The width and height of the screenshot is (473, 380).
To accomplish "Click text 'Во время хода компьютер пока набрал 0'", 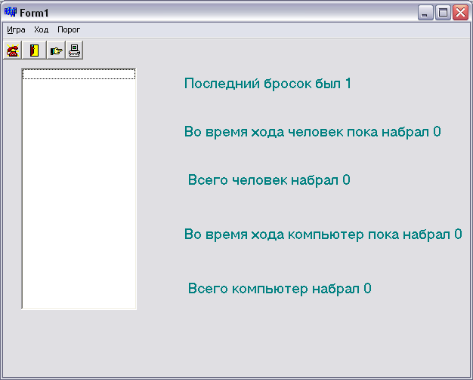I will click(x=323, y=234).
